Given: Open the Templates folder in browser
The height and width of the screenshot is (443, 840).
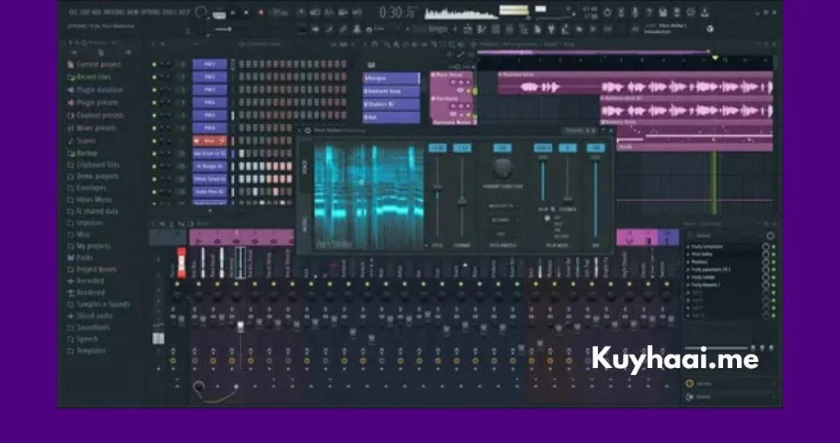Looking at the screenshot, I should tap(86, 351).
